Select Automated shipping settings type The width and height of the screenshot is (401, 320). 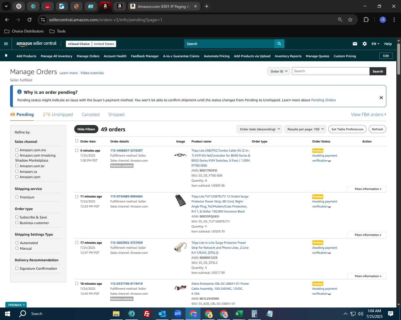pos(17,242)
